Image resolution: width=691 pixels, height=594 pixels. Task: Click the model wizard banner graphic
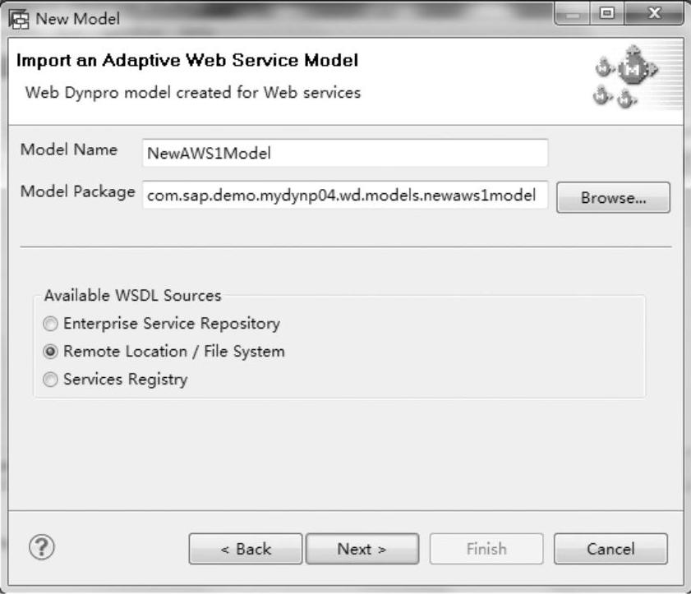[626, 77]
